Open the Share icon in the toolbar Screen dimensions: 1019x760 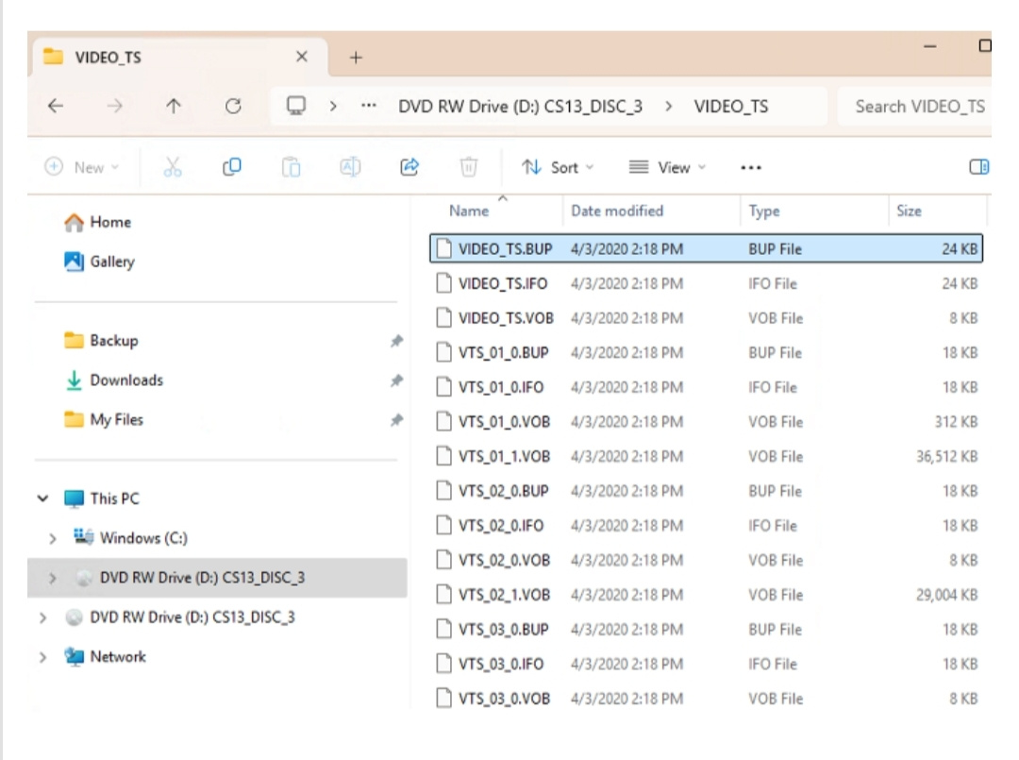point(409,167)
